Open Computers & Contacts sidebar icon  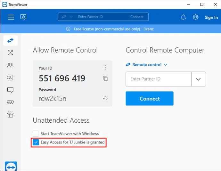[11, 77]
